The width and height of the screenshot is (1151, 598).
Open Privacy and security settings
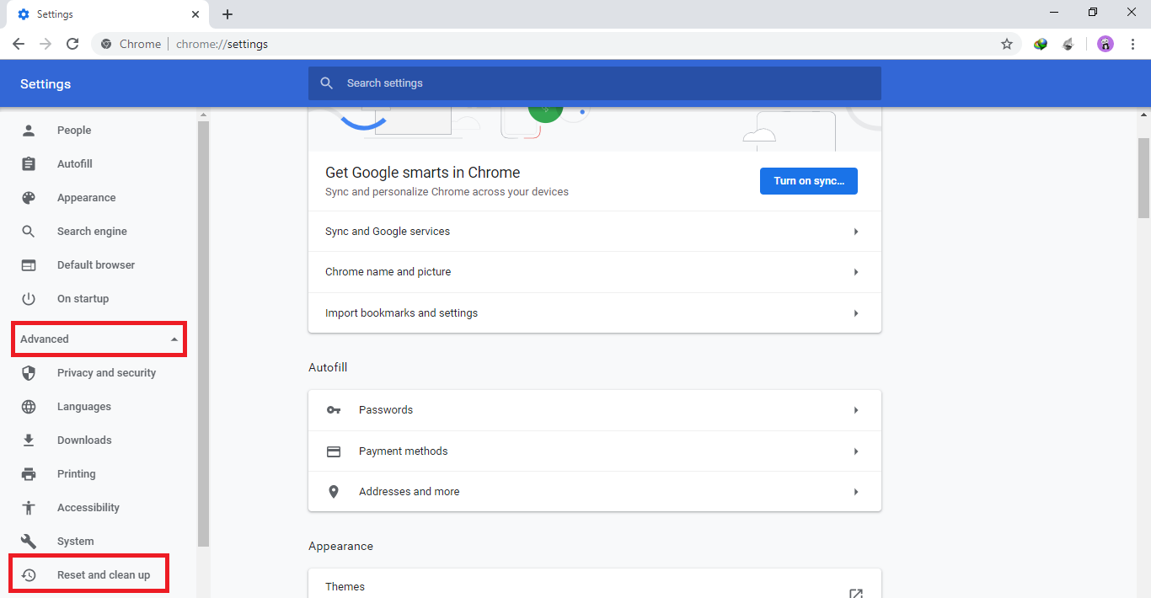(106, 373)
